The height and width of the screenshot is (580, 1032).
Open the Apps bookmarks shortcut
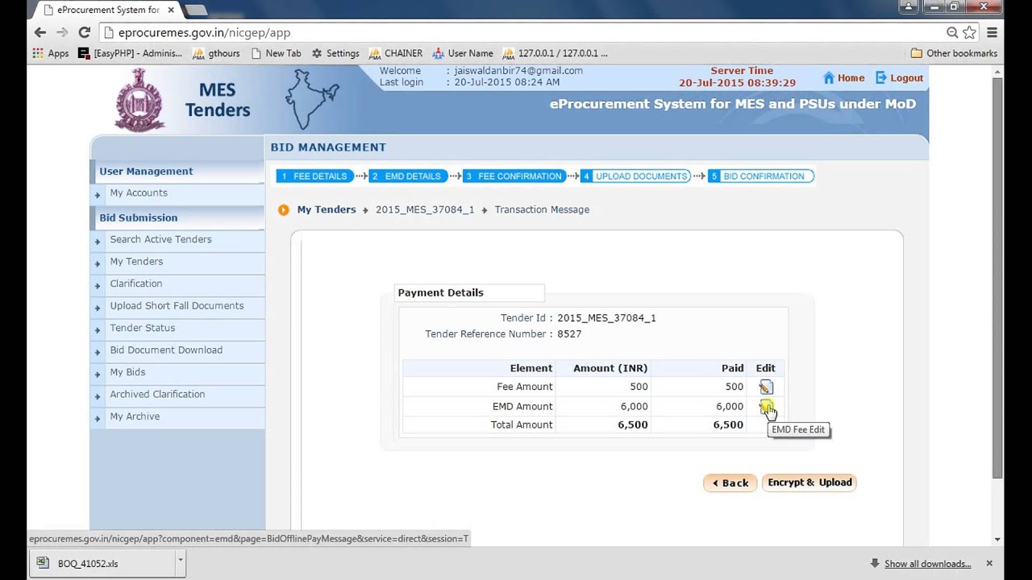pos(50,53)
